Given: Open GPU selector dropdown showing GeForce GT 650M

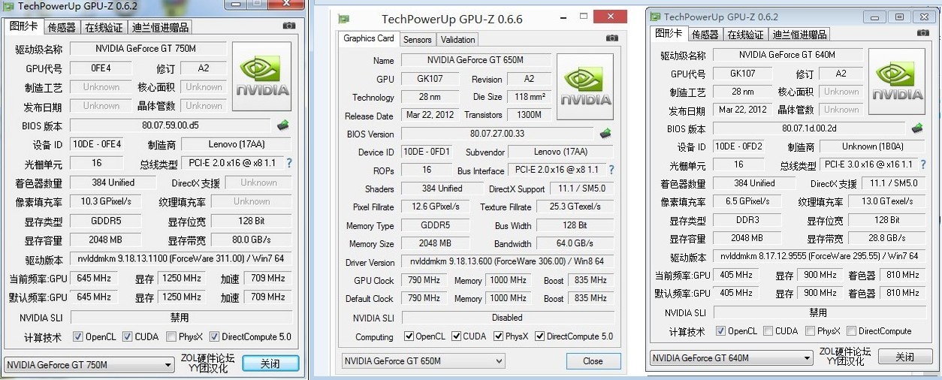Looking at the screenshot, I should click(424, 361).
